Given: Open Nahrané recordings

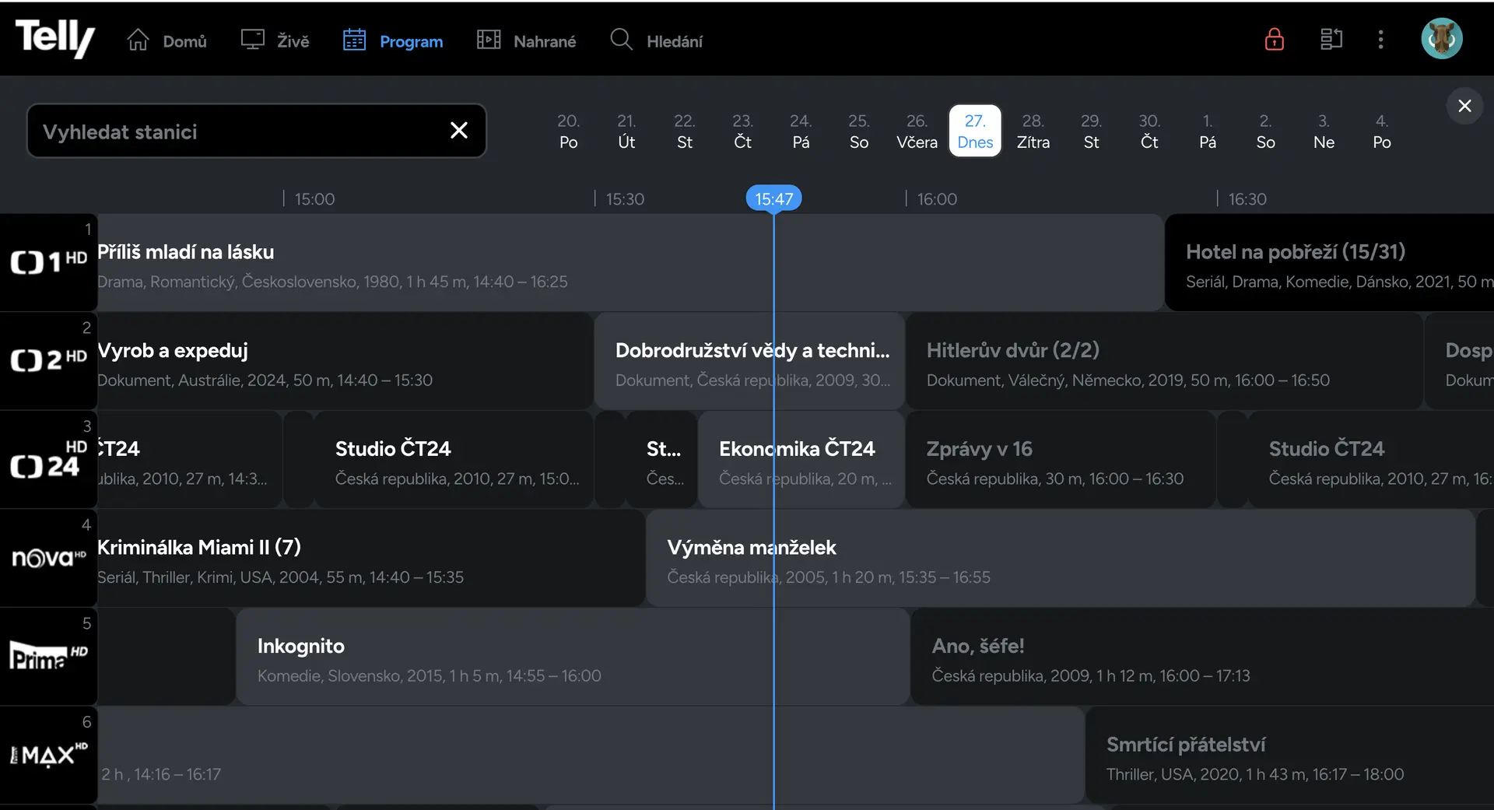Looking at the screenshot, I should (x=526, y=40).
